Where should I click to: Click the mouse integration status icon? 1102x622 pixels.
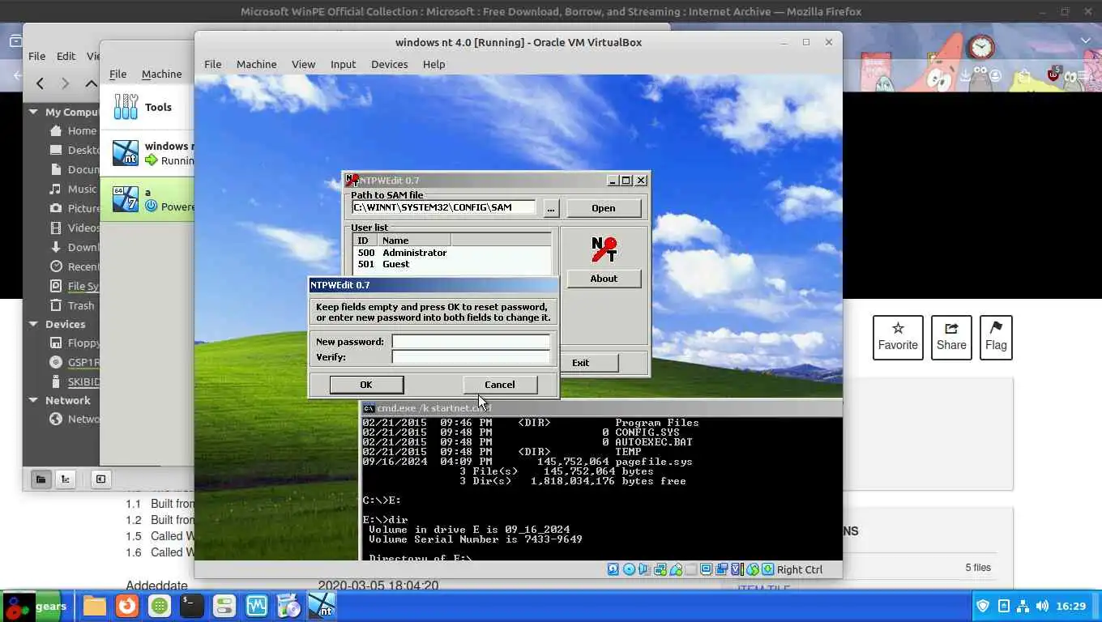(x=753, y=569)
